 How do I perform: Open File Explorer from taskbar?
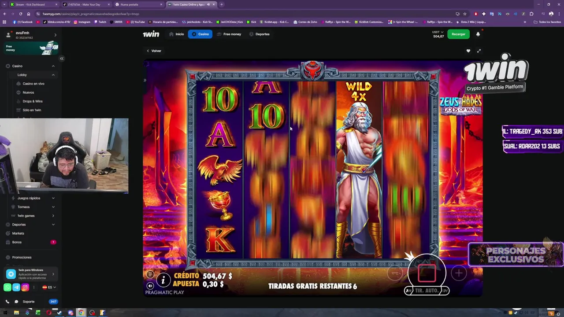coord(16,313)
